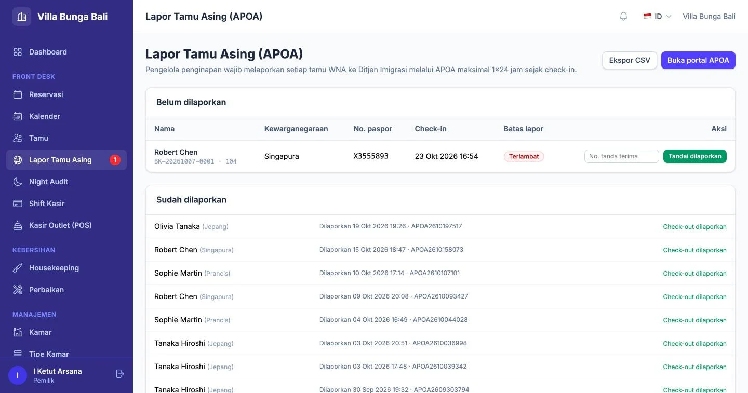The width and height of the screenshot is (748, 393).
Task: Click the user avatar with letter I
Action: coord(18,375)
